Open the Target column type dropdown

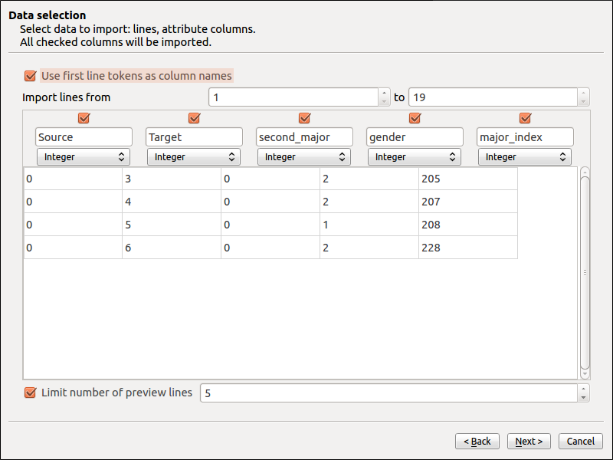[194, 156]
